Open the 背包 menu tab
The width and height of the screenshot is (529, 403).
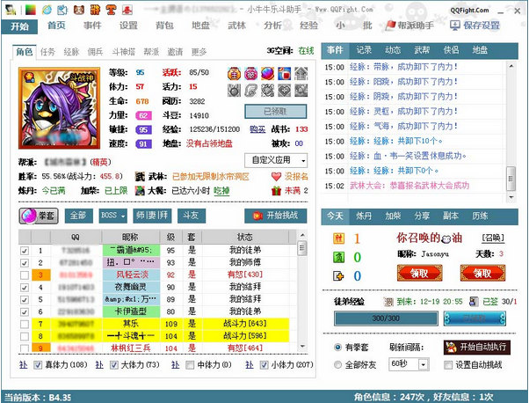(164, 26)
